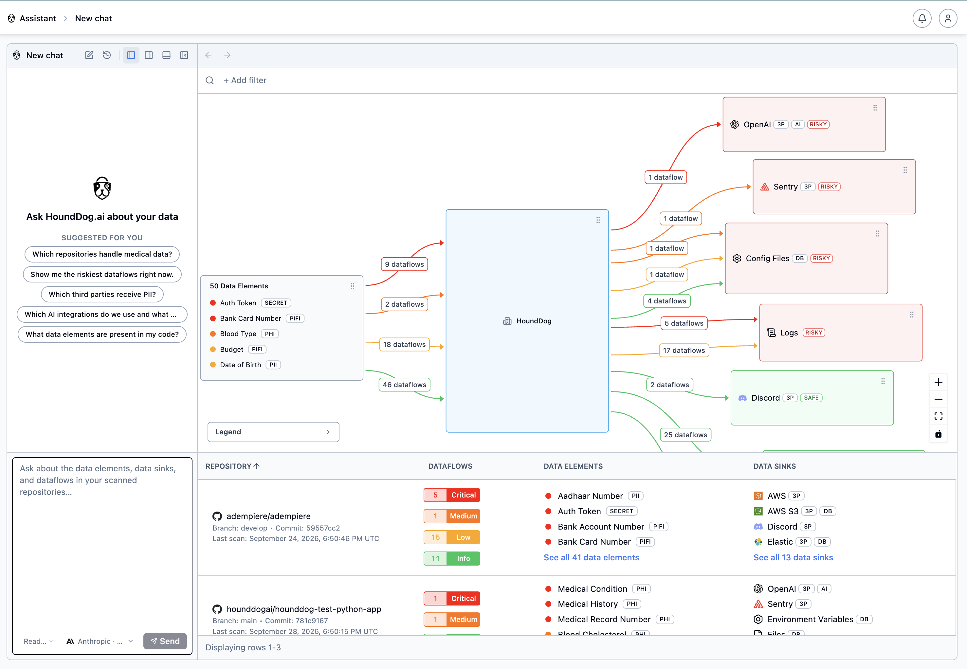Image resolution: width=967 pixels, height=669 pixels.
Task: Click the 5 Critical badge for adempiere
Action: (x=452, y=496)
